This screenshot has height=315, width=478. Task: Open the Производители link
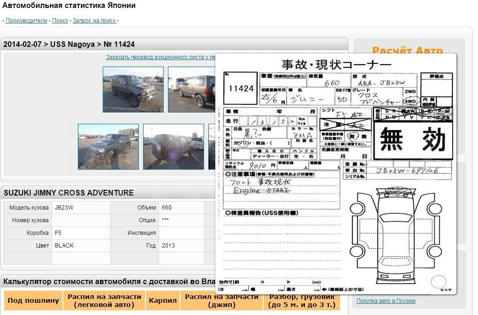coord(27,21)
